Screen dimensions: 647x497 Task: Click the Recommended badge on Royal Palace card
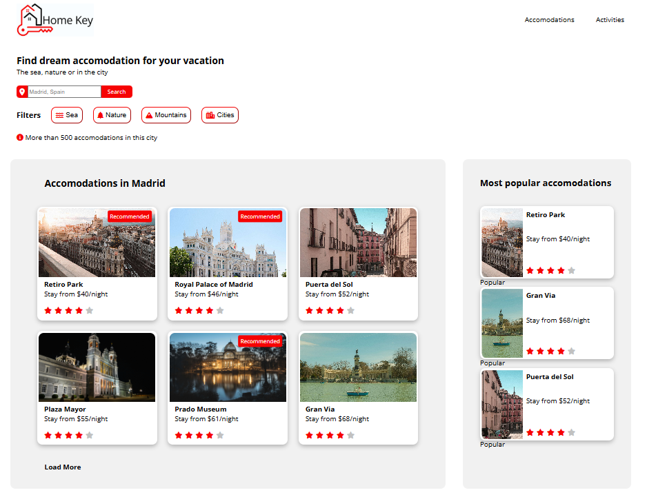click(x=260, y=216)
